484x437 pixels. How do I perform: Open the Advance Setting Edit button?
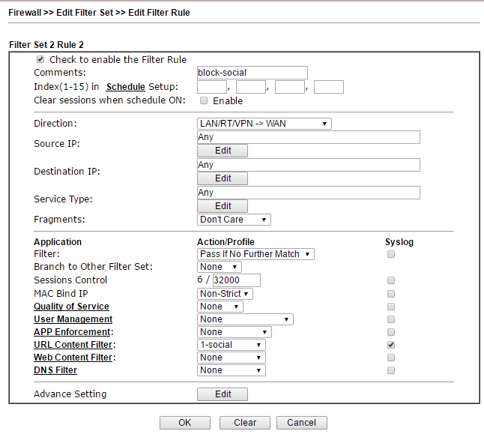coord(223,394)
